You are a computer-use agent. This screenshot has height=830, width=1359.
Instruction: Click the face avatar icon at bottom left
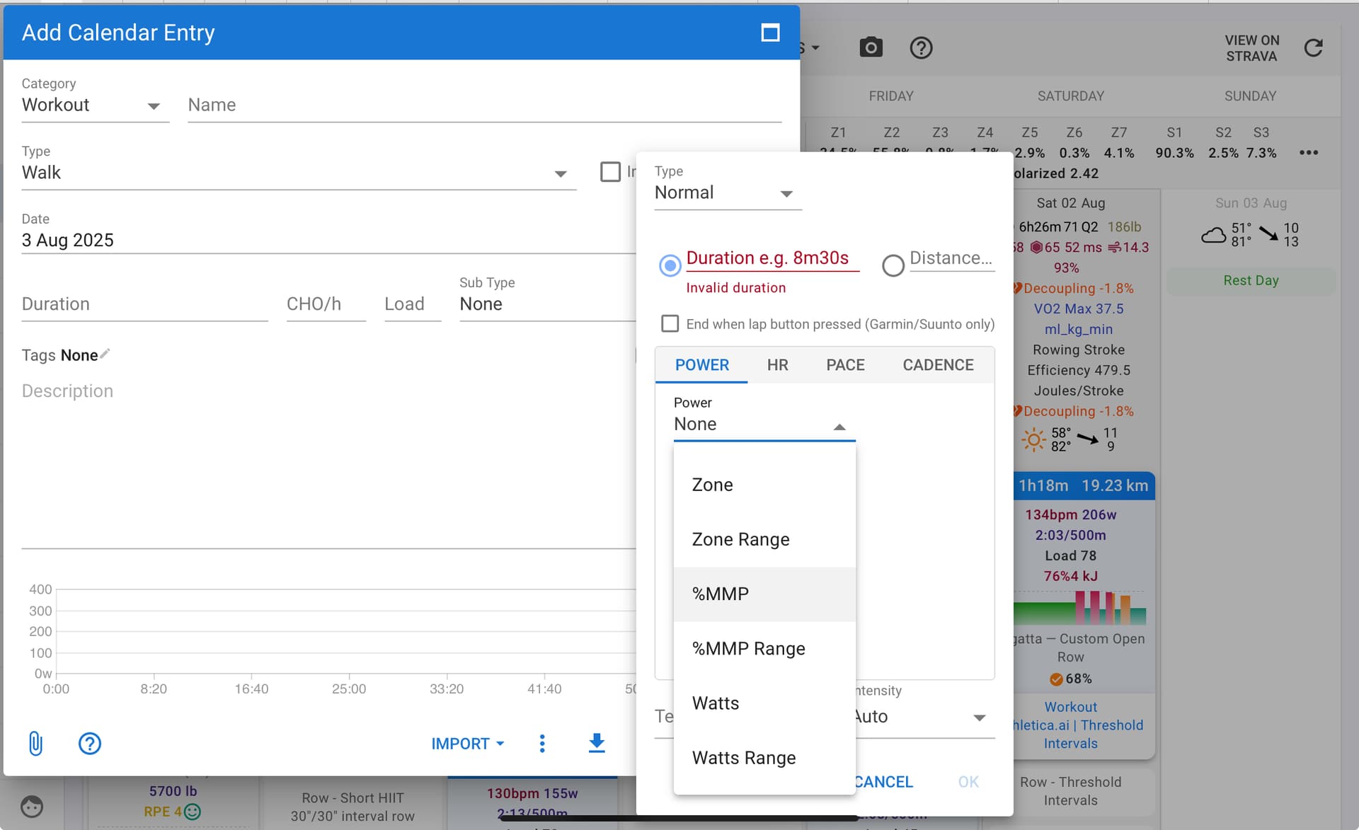click(32, 807)
